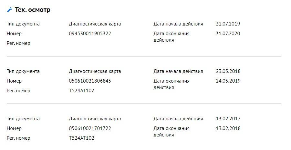291x150 pixels.
Task: Click Дата начала действия label beside 23.05.2018
Action: [x=178, y=71]
